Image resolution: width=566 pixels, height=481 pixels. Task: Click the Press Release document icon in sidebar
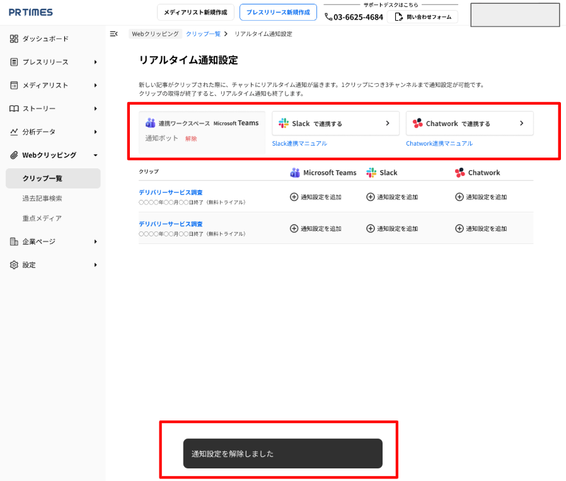coord(14,62)
